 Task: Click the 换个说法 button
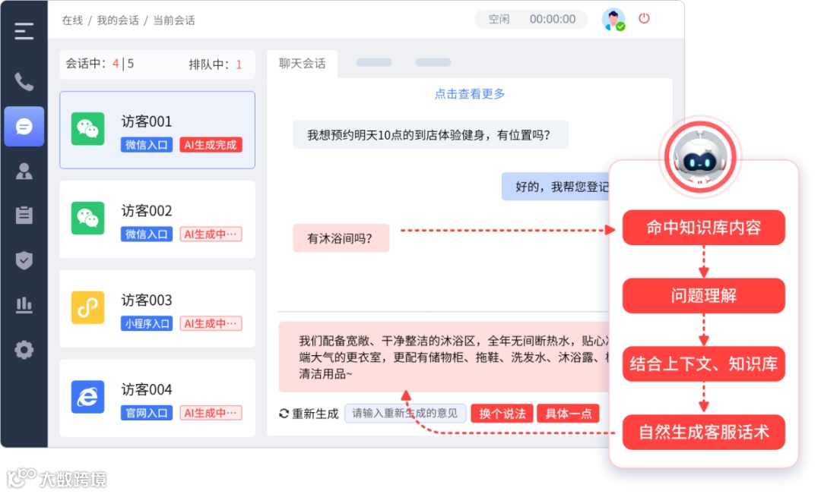pyautogui.click(x=502, y=414)
